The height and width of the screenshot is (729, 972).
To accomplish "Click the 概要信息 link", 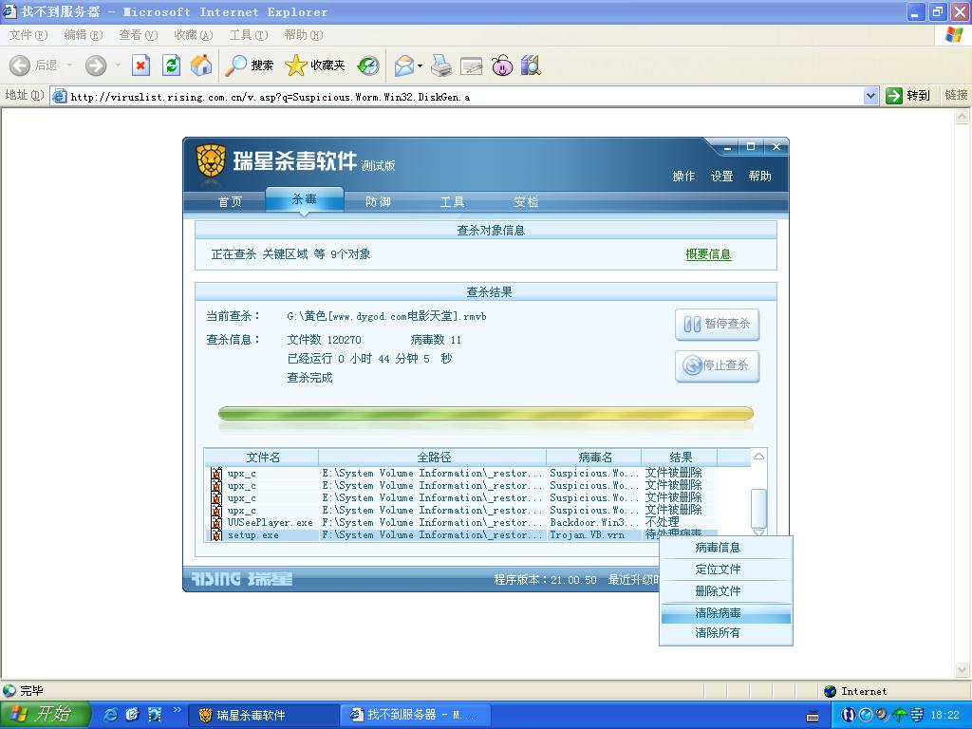I will click(x=708, y=254).
